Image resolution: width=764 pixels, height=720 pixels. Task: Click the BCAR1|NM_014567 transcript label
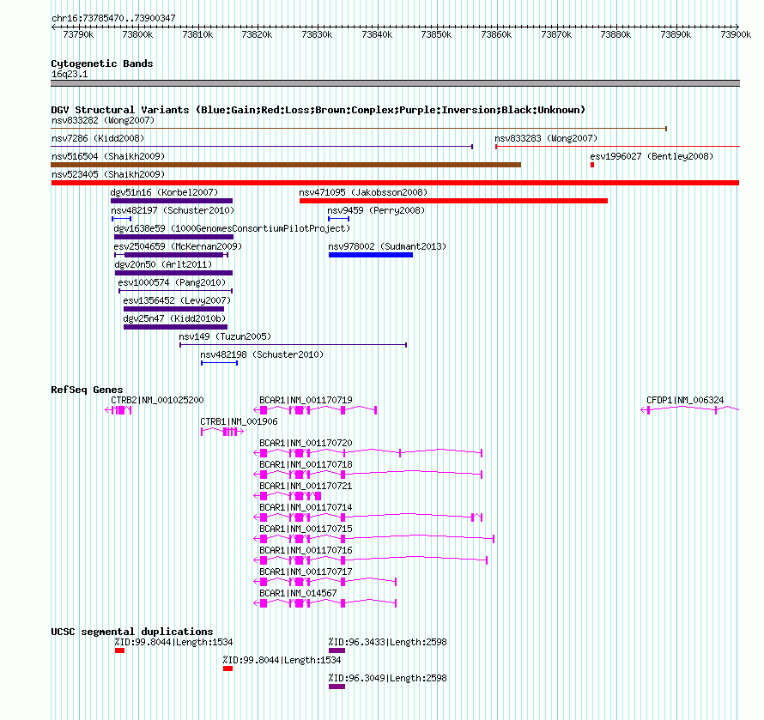click(x=298, y=593)
